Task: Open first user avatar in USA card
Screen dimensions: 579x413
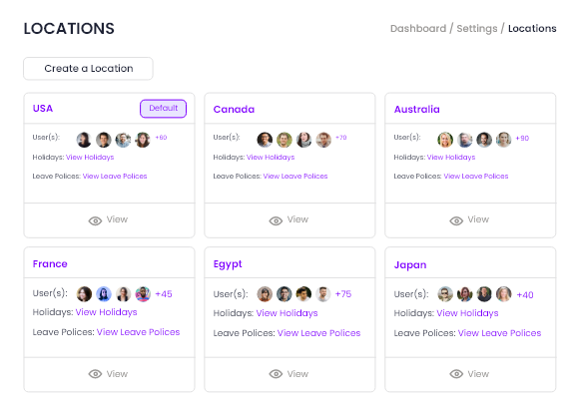Action: click(84, 140)
